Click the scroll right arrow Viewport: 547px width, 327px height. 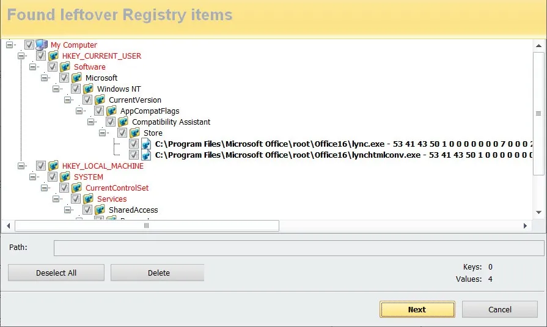pos(525,226)
